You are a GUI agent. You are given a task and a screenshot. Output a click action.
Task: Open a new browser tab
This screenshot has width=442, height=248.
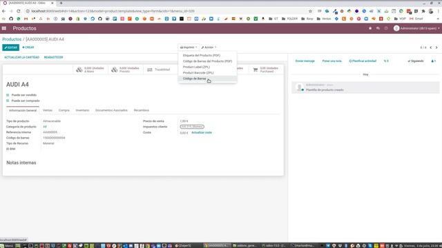point(61,3)
